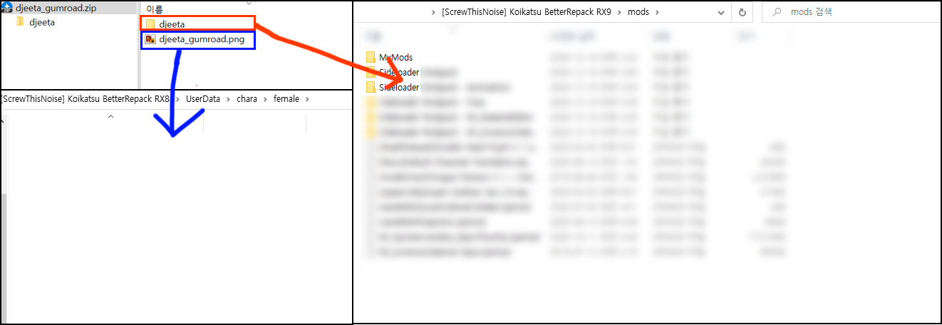
Task: Expand the chevron after UserData in the breadcrumb
Action: click(x=228, y=98)
